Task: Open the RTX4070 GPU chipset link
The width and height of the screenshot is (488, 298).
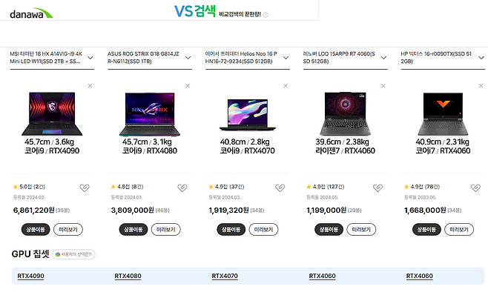Action: (225, 276)
